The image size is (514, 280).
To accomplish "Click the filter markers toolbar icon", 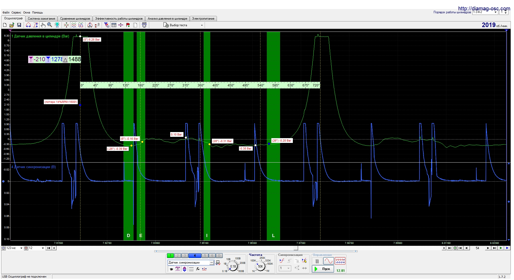I will click(x=107, y=25).
